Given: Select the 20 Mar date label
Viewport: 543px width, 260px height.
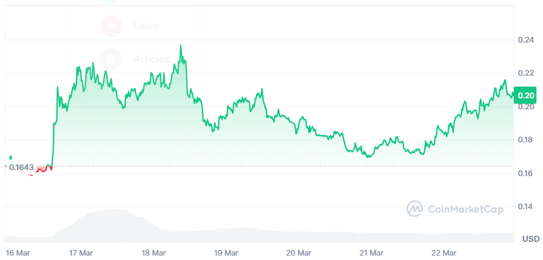Looking at the screenshot, I should click(x=299, y=253).
